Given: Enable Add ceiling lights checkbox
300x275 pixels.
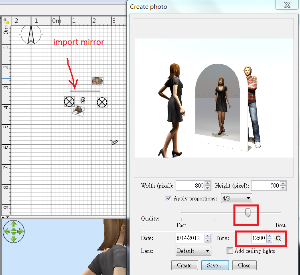Looking at the screenshot, I should pos(230,251).
